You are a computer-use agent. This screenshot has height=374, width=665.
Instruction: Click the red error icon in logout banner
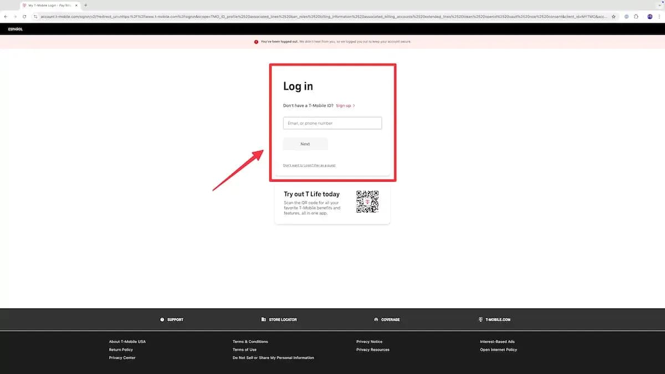(x=255, y=41)
